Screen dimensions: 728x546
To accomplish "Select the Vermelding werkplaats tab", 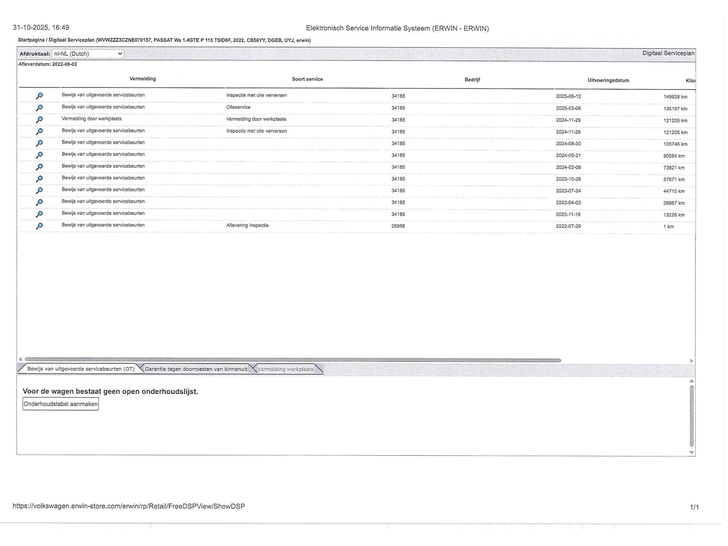I will click(286, 369).
